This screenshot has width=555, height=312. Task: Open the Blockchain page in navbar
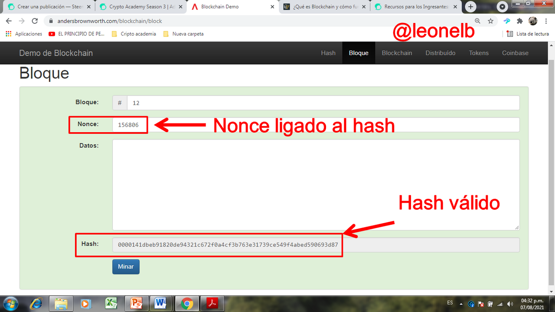(x=397, y=53)
